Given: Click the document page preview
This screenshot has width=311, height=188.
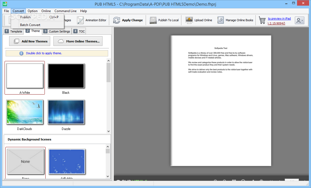Looking at the screenshot, I should (x=221, y=101).
